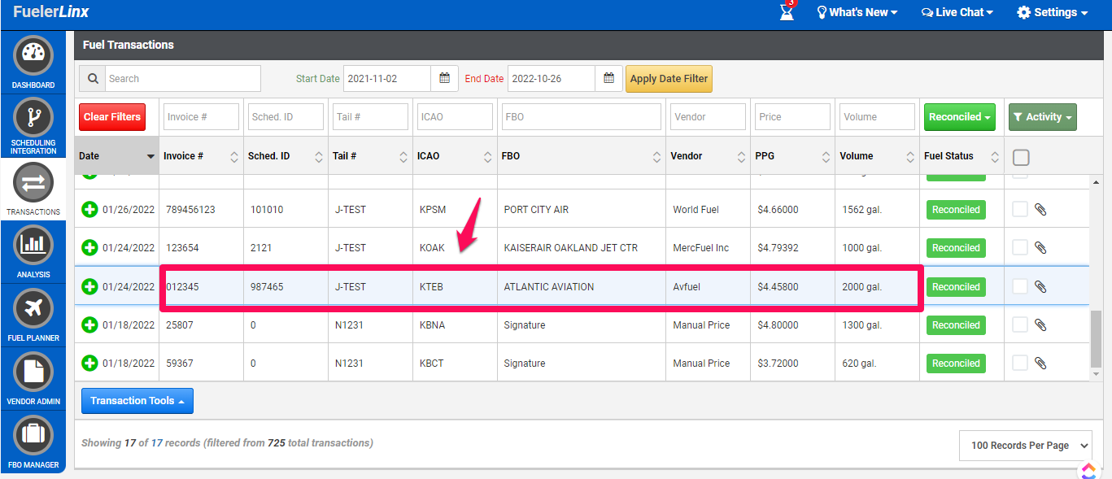Tick checkbox for invoice 59367 row
This screenshot has height=479, width=1112.
(x=1020, y=364)
